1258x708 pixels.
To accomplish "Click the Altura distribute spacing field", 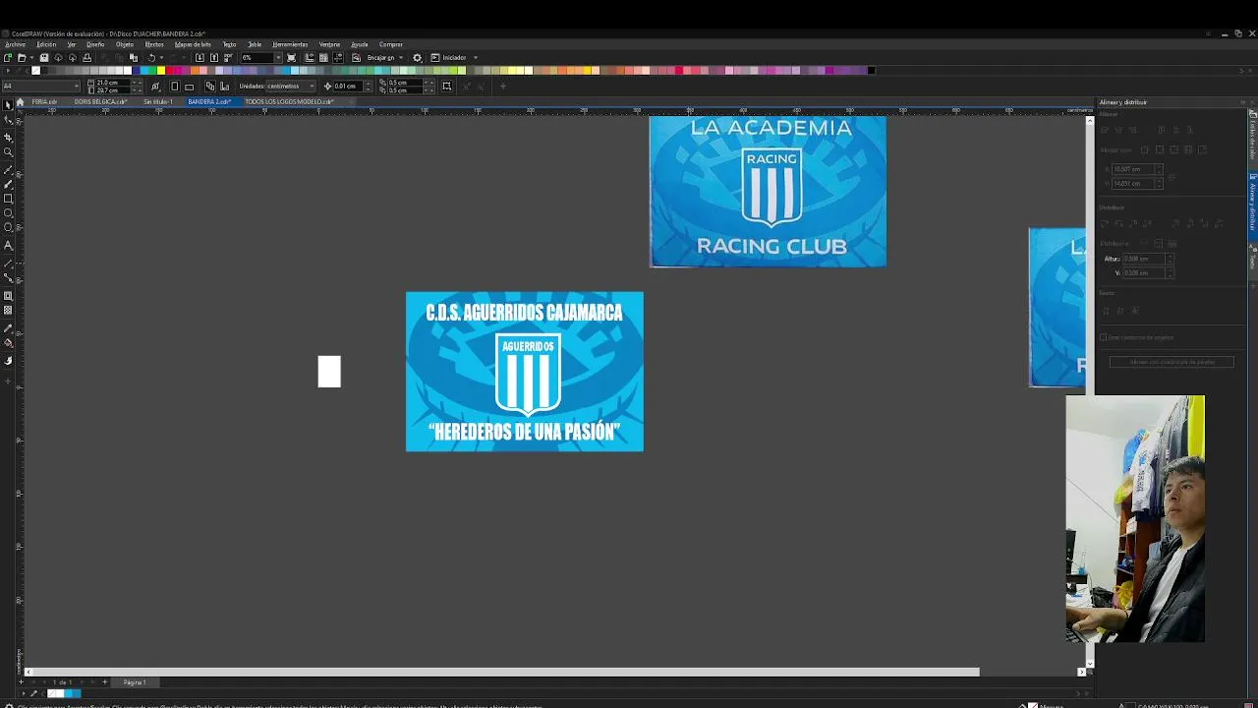I will click(x=1143, y=259).
